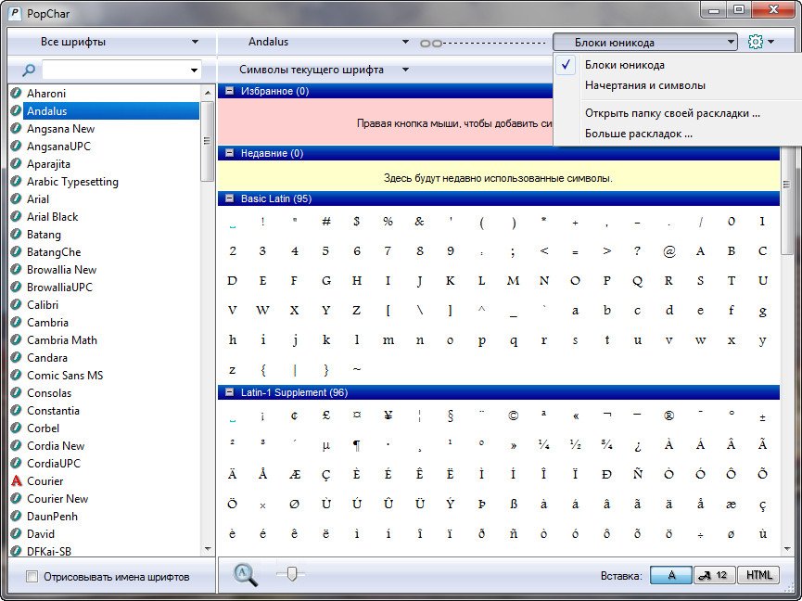Screen dimensions: 802x601
Task: Select the inverted question mark ¿
Action: pos(638,446)
